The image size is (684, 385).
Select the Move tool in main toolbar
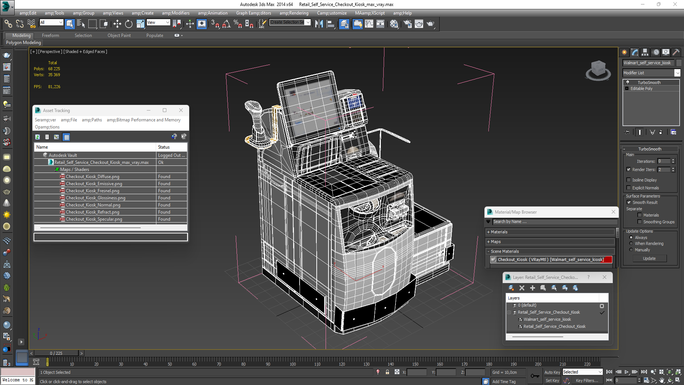pos(117,24)
